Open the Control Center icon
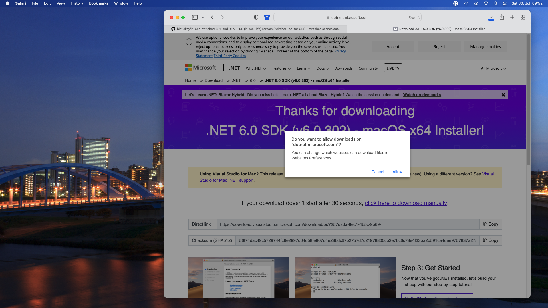The width and height of the screenshot is (548, 308). [x=505, y=3]
